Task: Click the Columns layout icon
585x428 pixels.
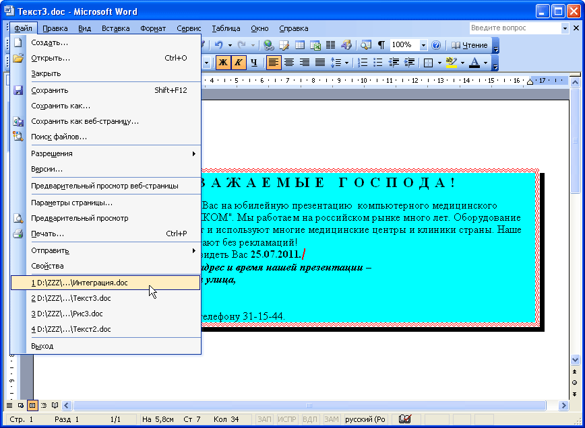Action: click(330, 45)
